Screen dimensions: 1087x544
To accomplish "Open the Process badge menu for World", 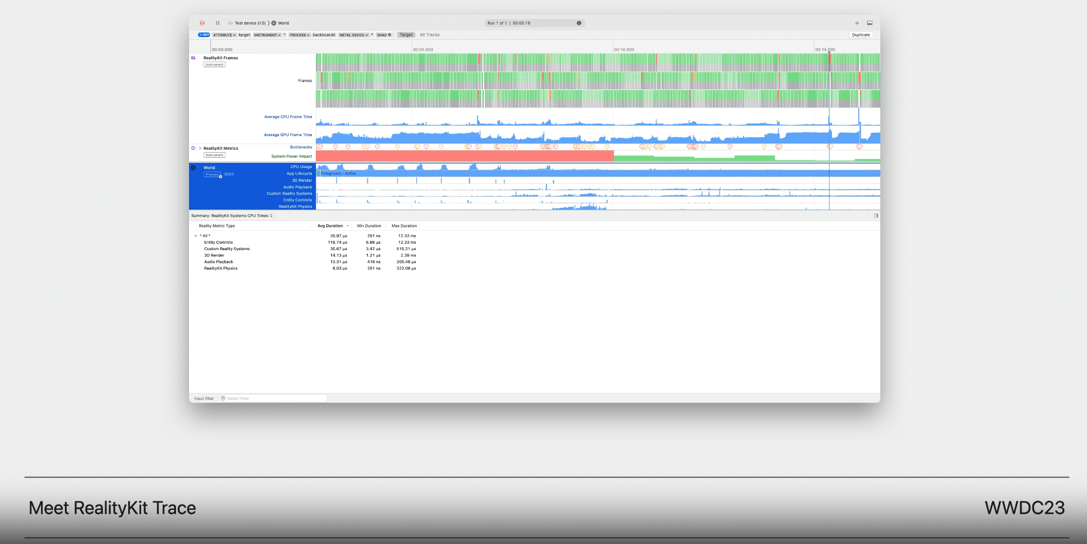I will [213, 174].
